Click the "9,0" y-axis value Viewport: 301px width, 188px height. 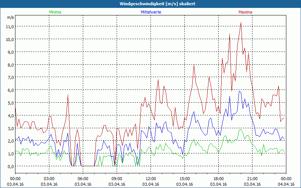(11, 52)
